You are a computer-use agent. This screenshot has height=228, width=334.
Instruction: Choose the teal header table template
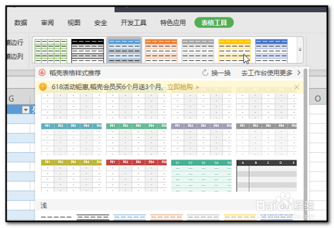71,139
